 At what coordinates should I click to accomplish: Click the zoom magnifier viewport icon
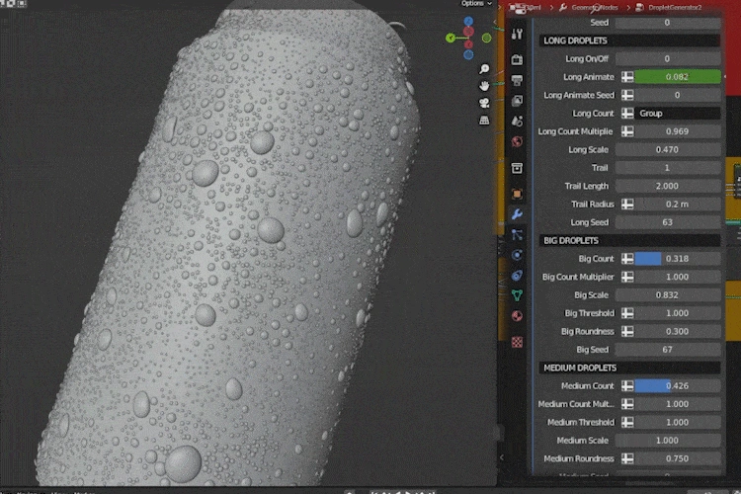(x=484, y=69)
